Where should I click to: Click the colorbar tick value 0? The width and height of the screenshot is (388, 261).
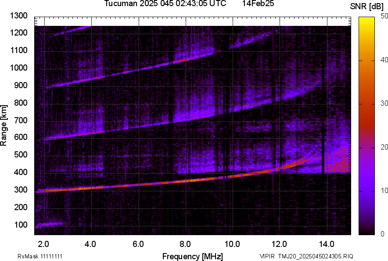tap(383, 234)
